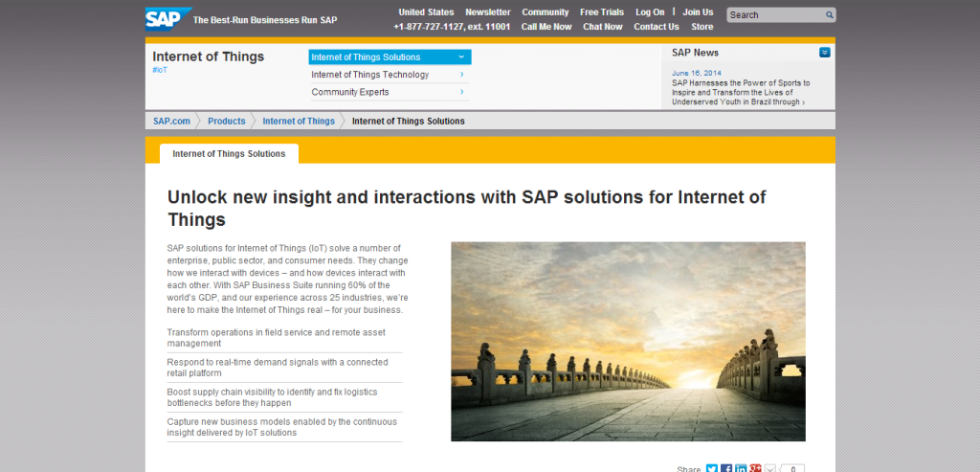Expand Internet of Things Solutions dropdown

point(461,56)
